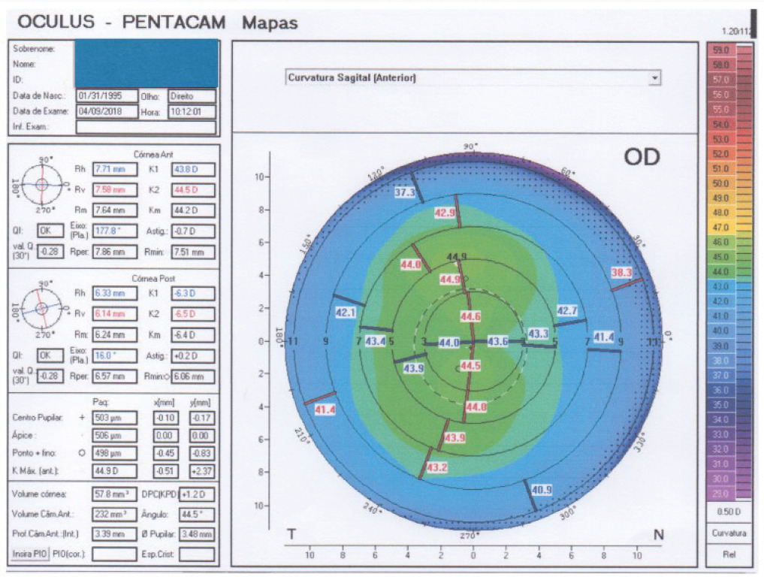Click the anterior K1 43.8 D value box
This screenshot has width=764, height=577.
coord(194,168)
